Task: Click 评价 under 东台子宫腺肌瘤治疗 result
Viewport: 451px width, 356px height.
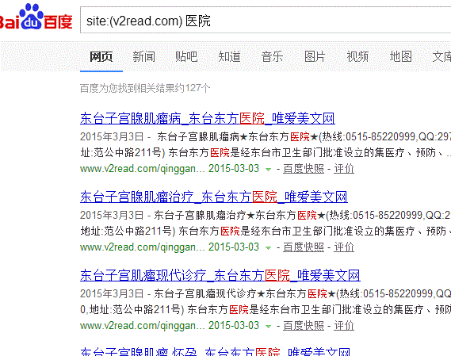Action: point(344,247)
